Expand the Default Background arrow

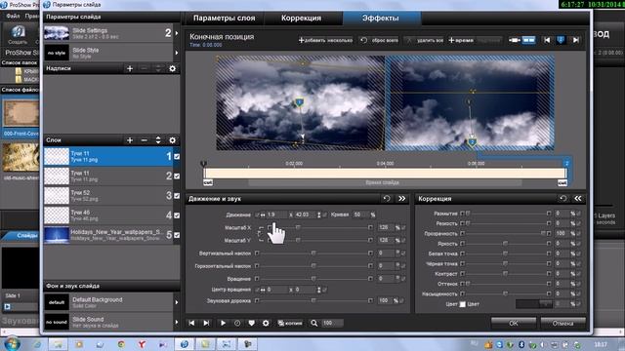click(x=177, y=302)
